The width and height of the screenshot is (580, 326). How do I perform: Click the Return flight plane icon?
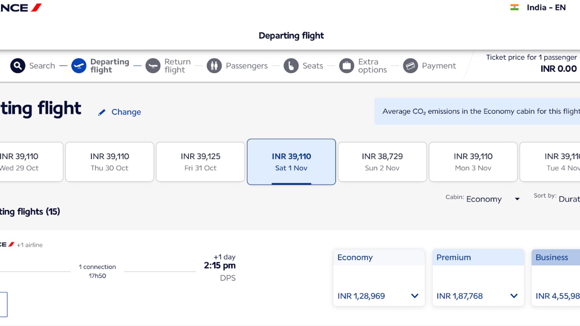point(153,66)
